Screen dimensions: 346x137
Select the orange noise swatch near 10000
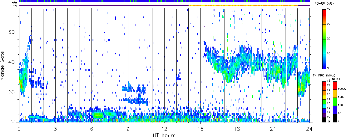(x=334, y=93)
